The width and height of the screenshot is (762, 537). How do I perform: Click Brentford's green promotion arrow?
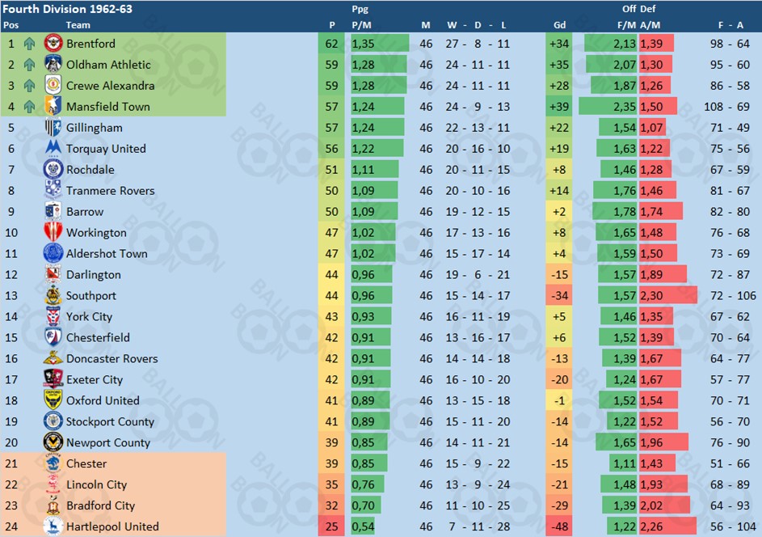[30, 44]
